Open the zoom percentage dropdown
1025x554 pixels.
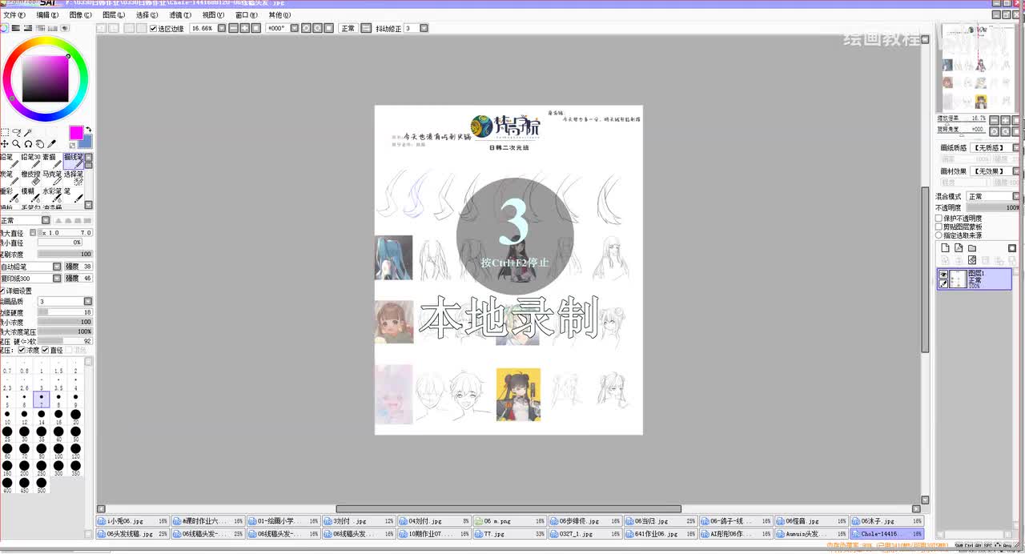(221, 28)
